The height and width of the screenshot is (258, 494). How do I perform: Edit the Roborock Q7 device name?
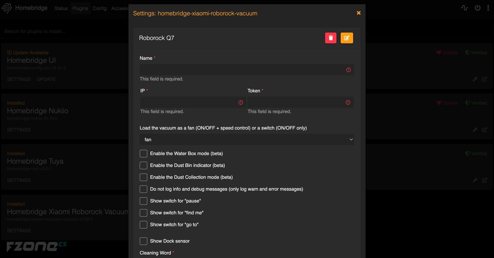pos(347,38)
